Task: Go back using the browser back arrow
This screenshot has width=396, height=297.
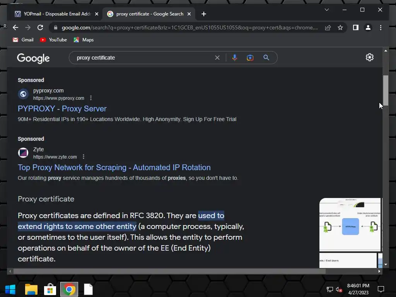Action: (x=15, y=27)
